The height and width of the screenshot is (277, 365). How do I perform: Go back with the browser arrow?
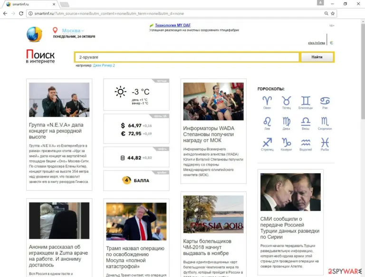(x=5, y=13)
